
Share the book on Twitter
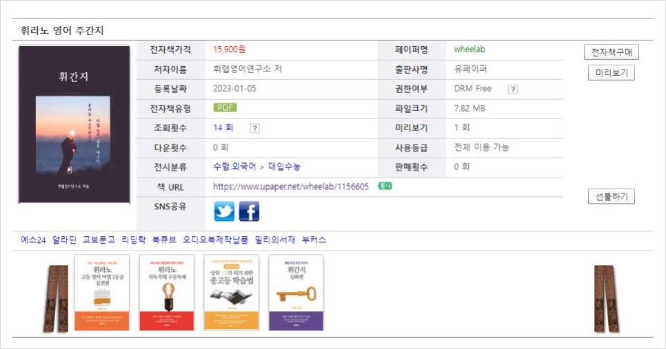224,211
